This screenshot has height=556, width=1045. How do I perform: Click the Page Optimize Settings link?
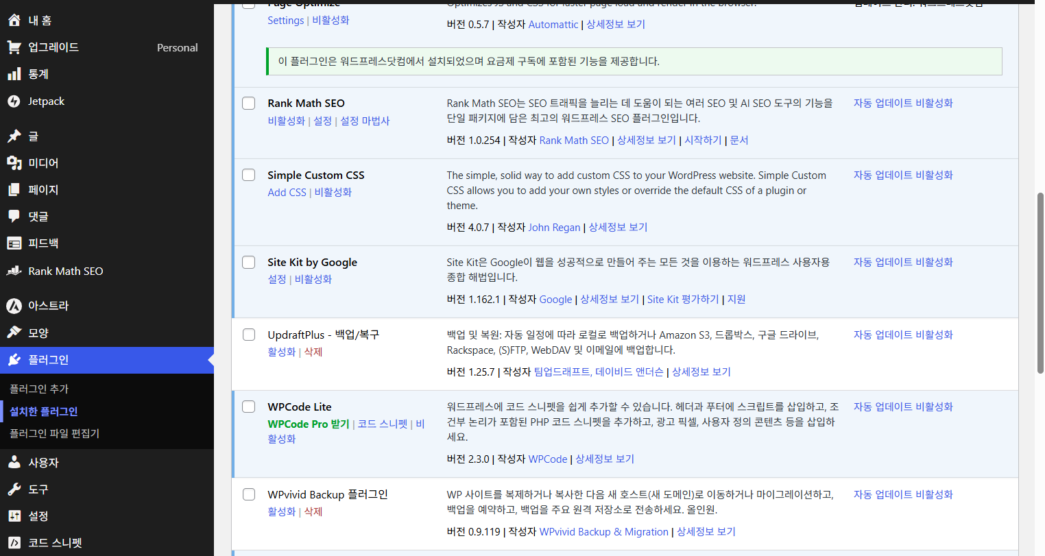click(x=286, y=21)
